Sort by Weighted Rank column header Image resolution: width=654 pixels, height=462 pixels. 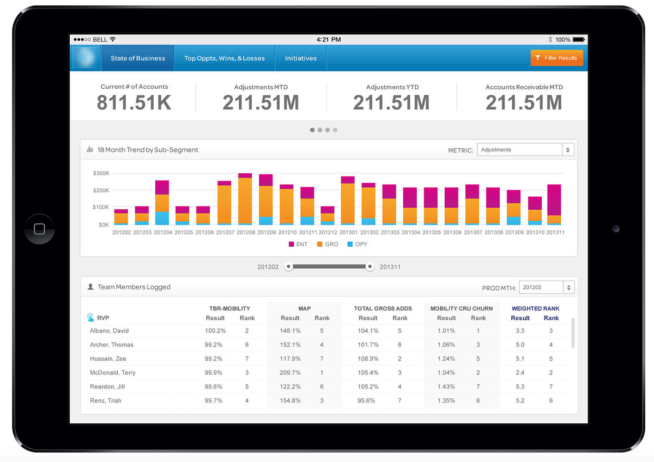535,308
